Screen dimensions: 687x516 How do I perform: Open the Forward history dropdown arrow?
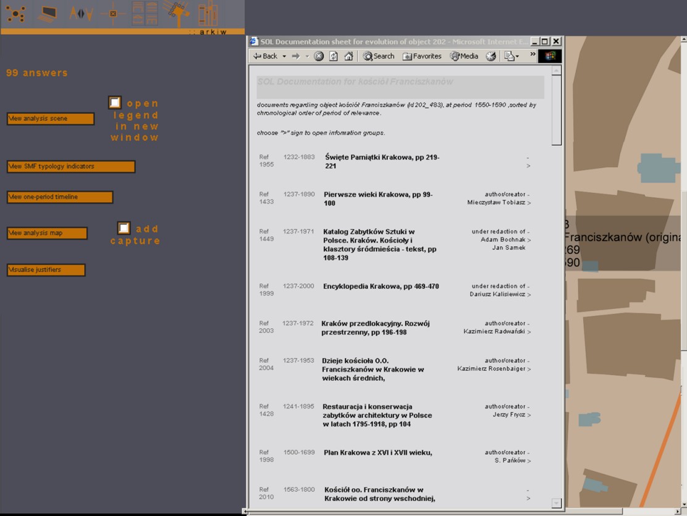click(307, 56)
